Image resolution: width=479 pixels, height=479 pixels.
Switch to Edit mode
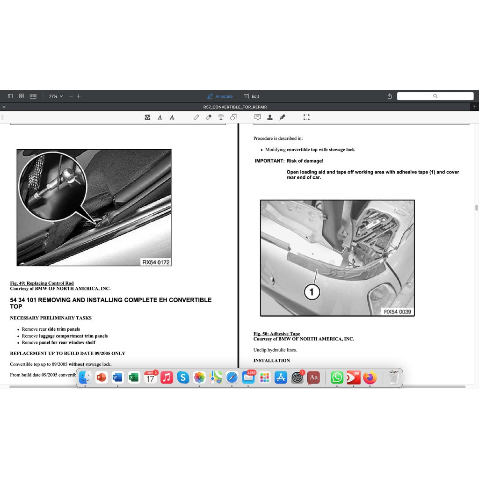point(252,96)
